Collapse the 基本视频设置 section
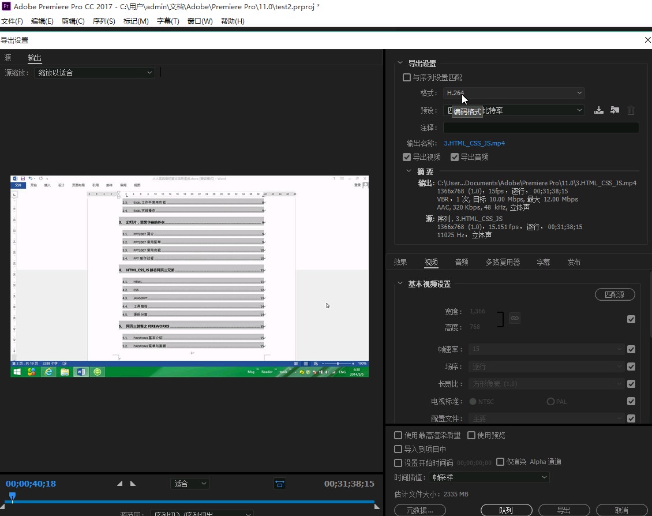The width and height of the screenshot is (652, 516). point(400,284)
